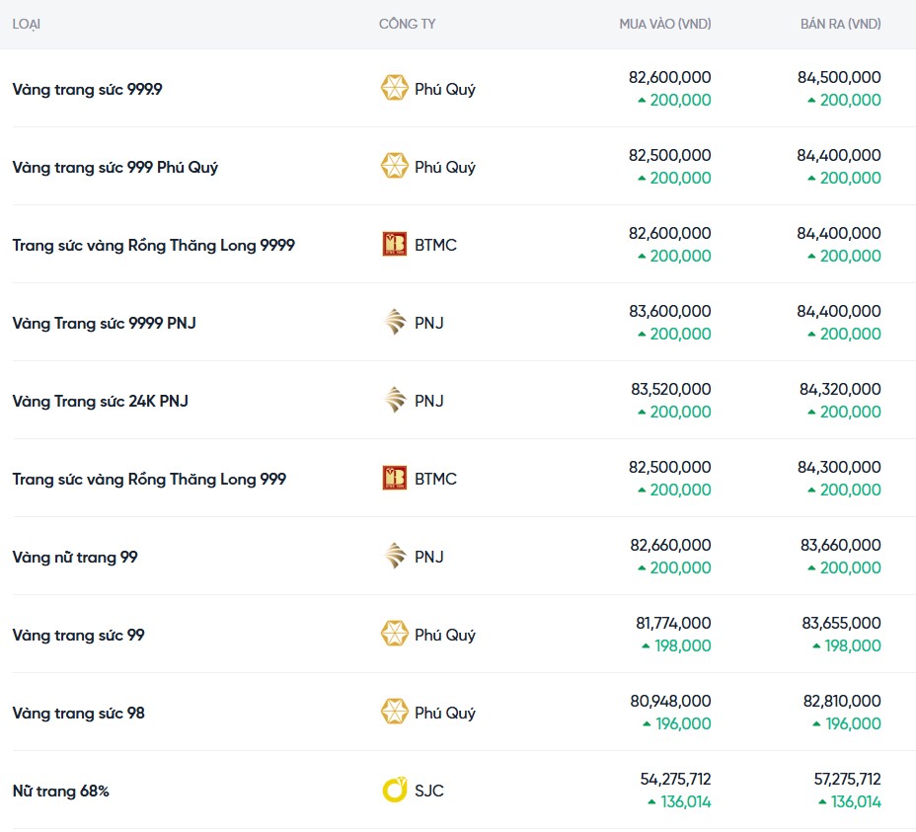Image resolution: width=916 pixels, height=832 pixels.
Task: Click the CÔNG TY column header
Action: coord(407,24)
